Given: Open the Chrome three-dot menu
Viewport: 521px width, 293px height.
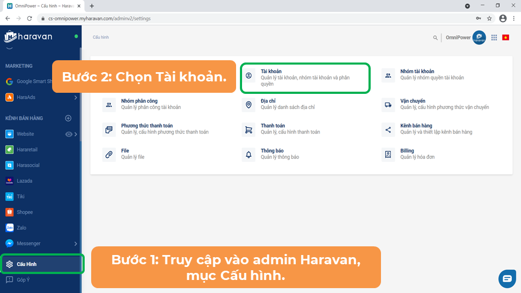Looking at the screenshot, I should 514,18.
